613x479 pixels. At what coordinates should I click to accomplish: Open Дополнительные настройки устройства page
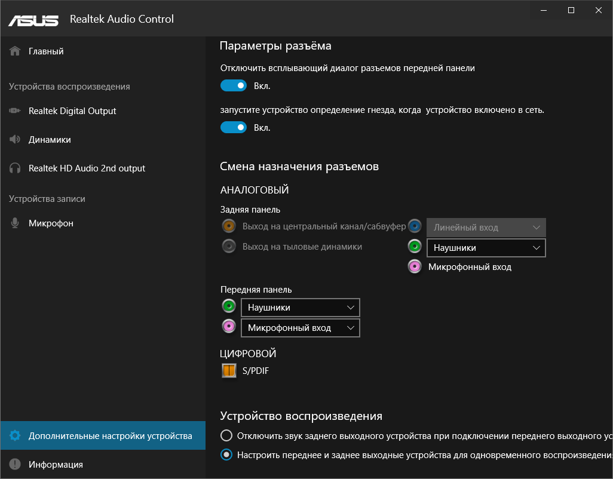click(x=103, y=435)
